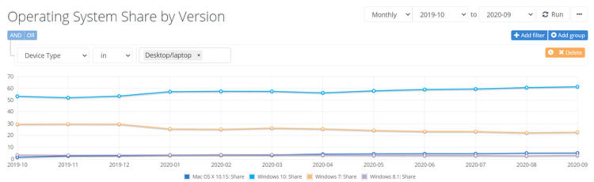
Task: Toggle the OR condition operator
Action: [x=30, y=35]
